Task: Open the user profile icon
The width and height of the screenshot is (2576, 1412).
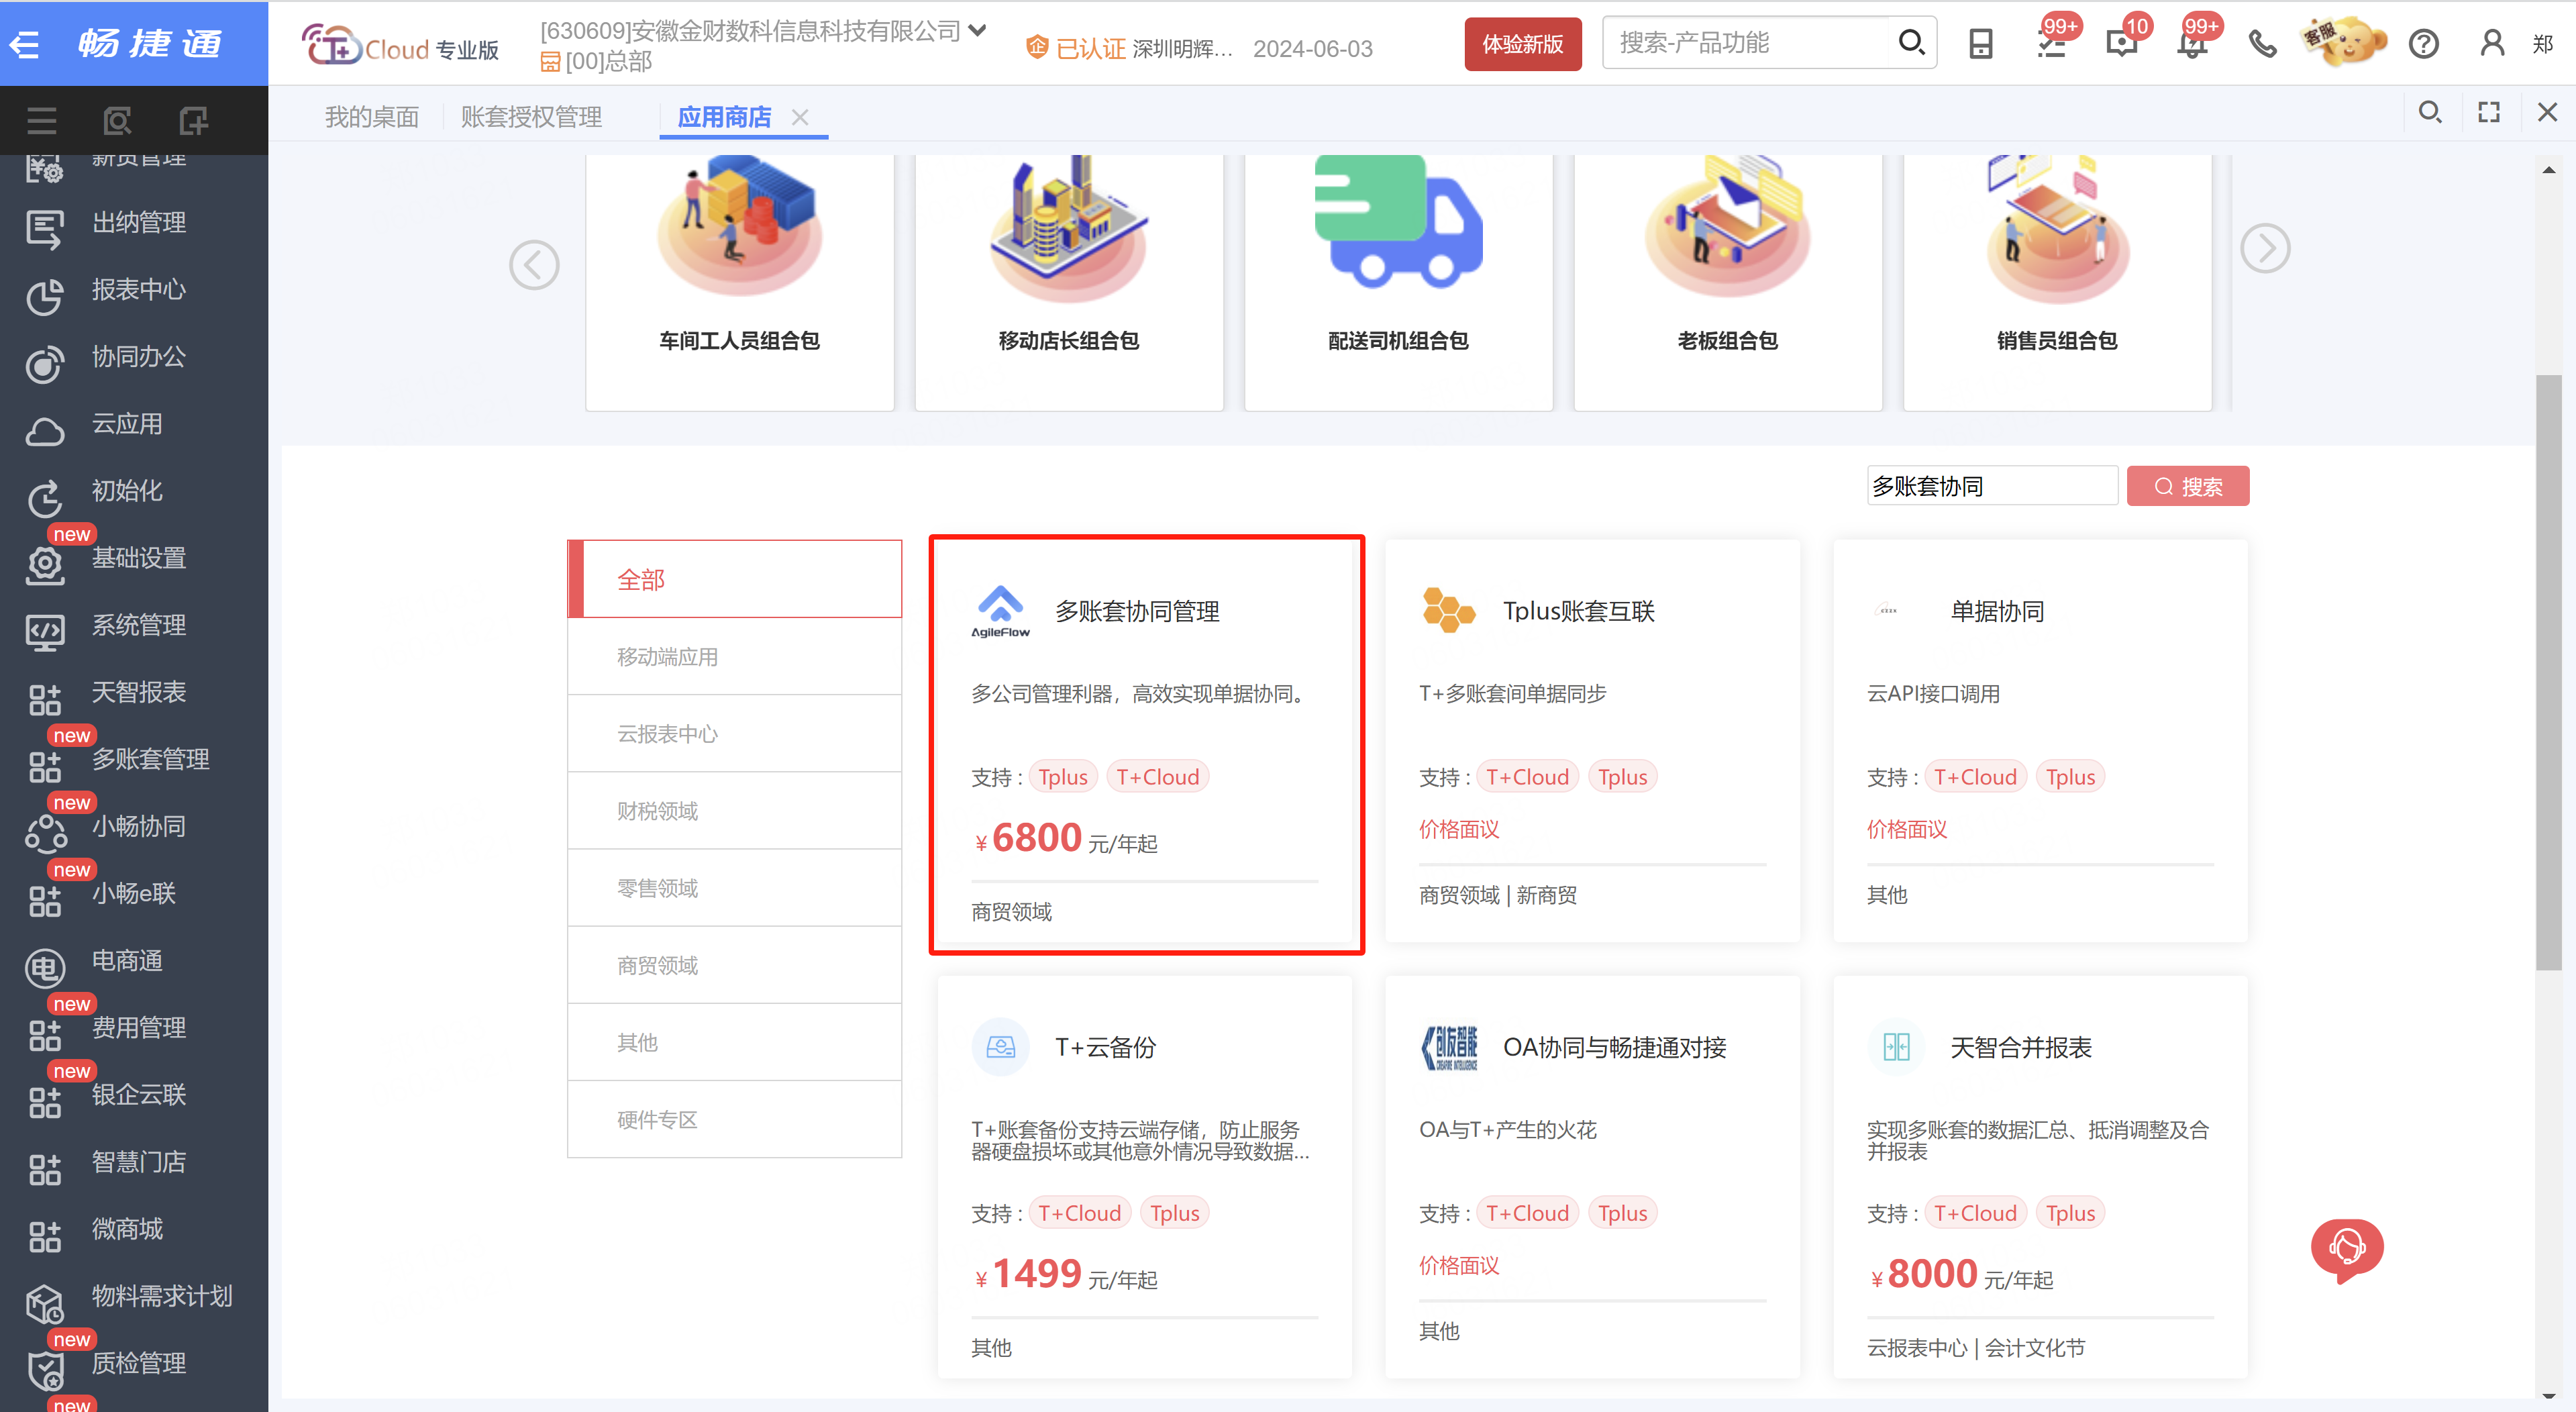Action: coord(2492,44)
